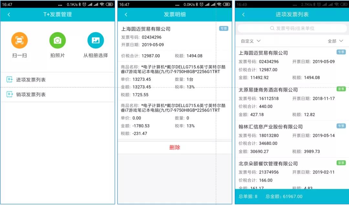This screenshot has width=349, height=205.
Task: Click the red 删除 button
Action: coord(174,148)
